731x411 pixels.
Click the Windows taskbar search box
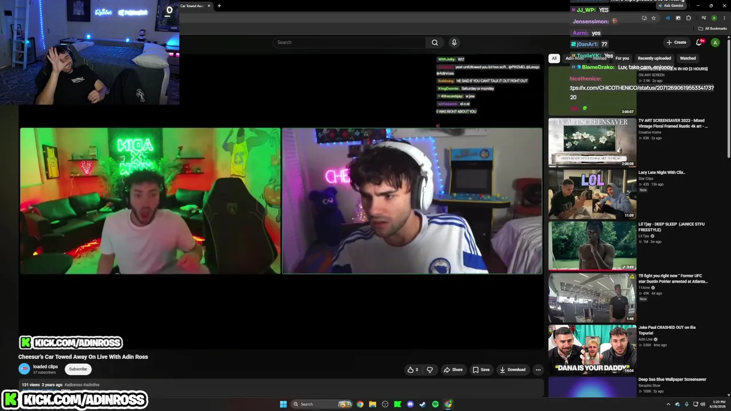pos(322,404)
